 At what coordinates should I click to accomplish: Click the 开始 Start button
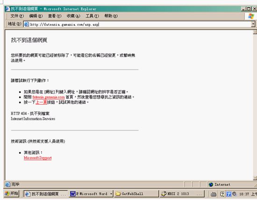pyautogui.click(x=12, y=193)
